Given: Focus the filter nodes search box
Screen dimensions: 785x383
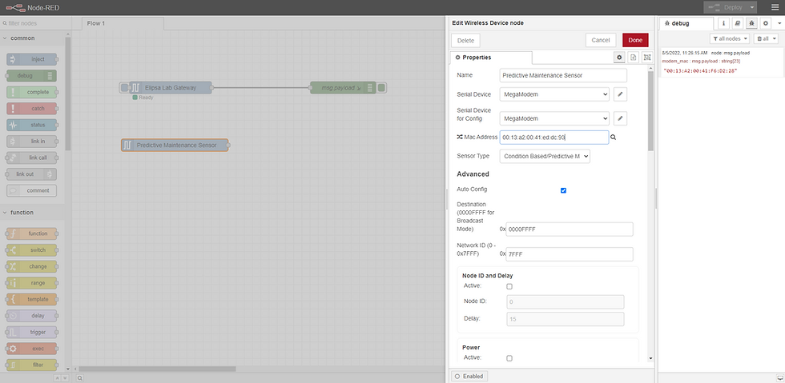Looking at the screenshot, I should click(35, 23).
